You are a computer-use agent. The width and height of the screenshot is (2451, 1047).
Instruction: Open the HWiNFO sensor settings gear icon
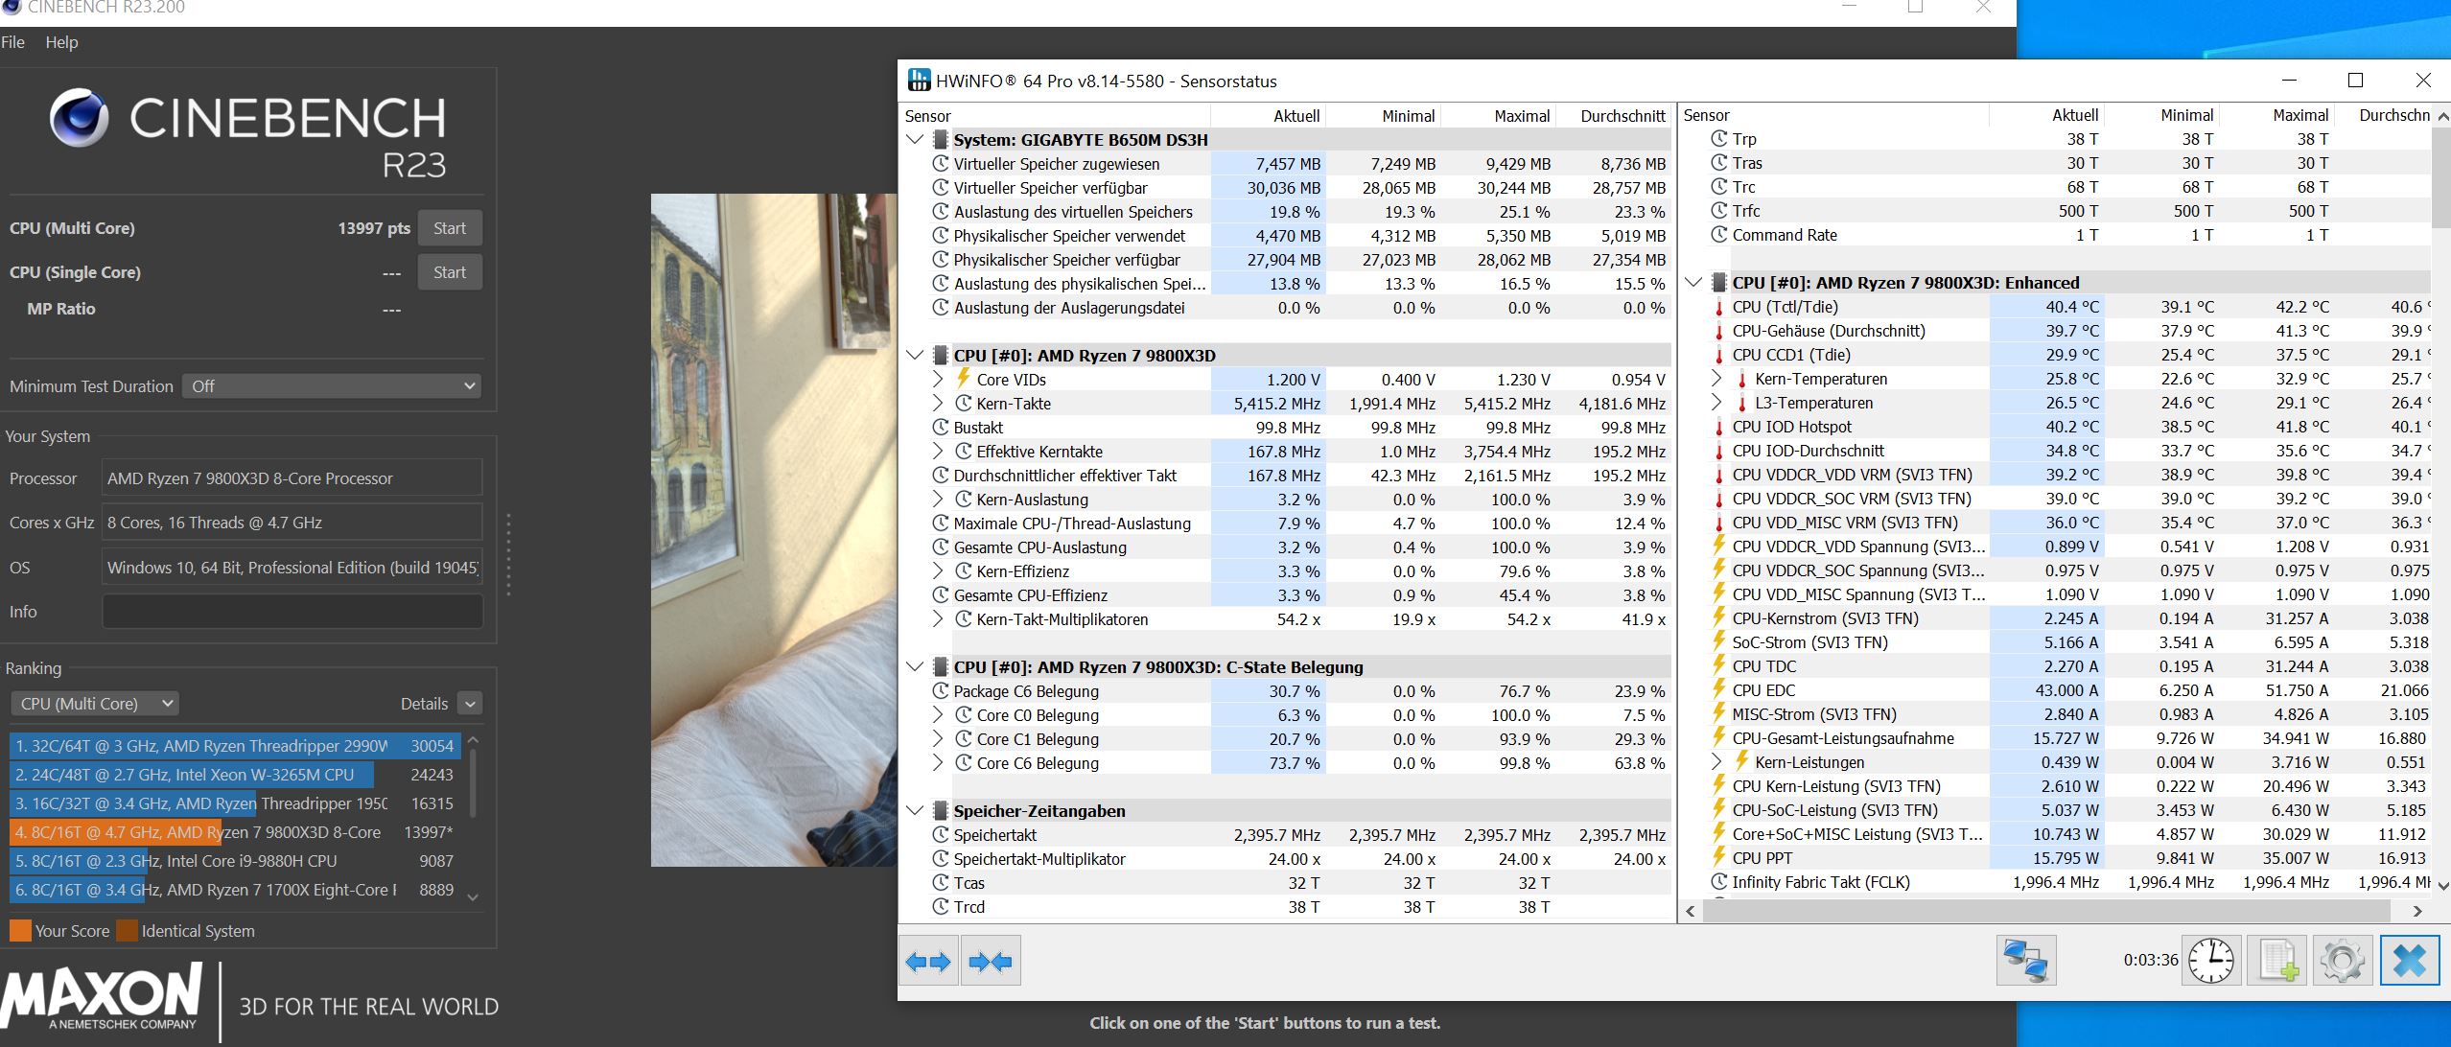(x=2342, y=960)
